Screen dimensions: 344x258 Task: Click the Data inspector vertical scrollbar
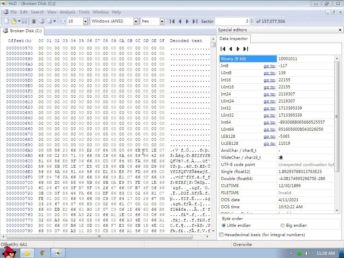point(337,116)
